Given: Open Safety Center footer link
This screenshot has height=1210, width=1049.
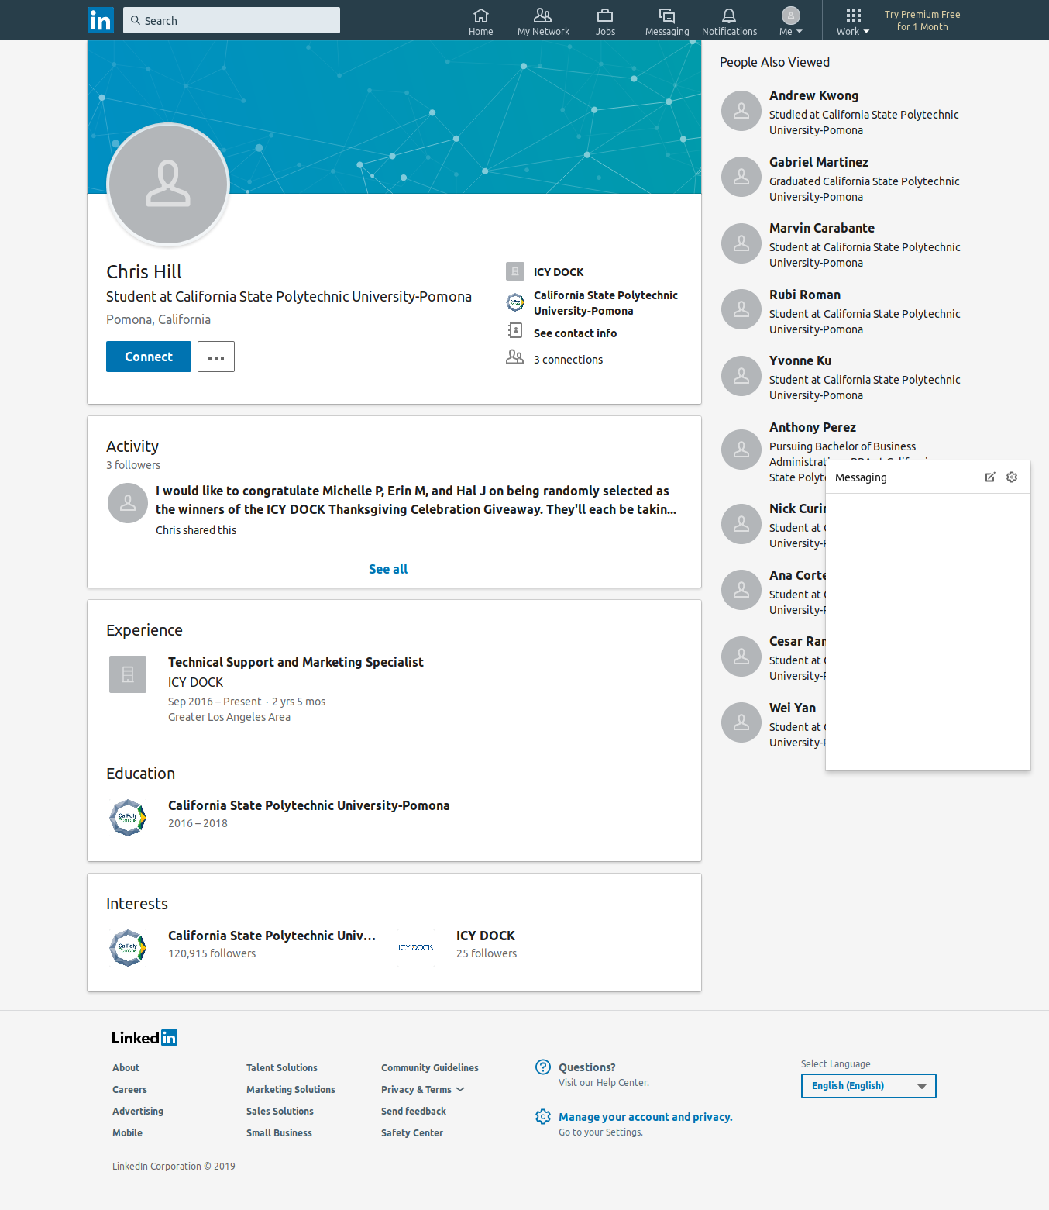Looking at the screenshot, I should 412,1132.
